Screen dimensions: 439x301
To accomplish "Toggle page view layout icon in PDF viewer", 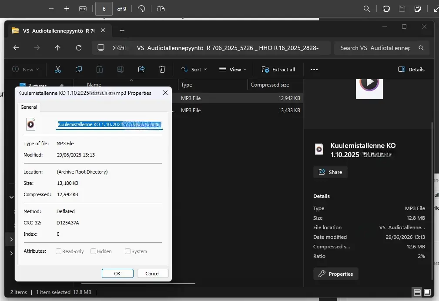I will click(x=161, y=9).
